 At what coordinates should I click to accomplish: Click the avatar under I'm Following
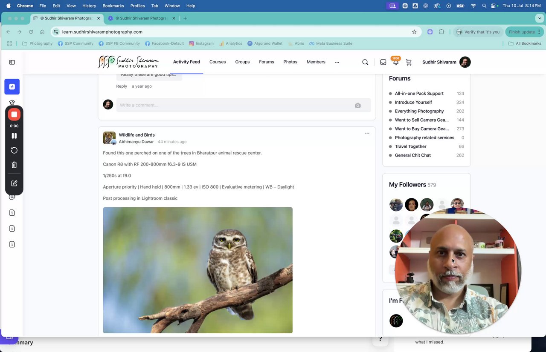pyautogui.click(x=396, y=321)
